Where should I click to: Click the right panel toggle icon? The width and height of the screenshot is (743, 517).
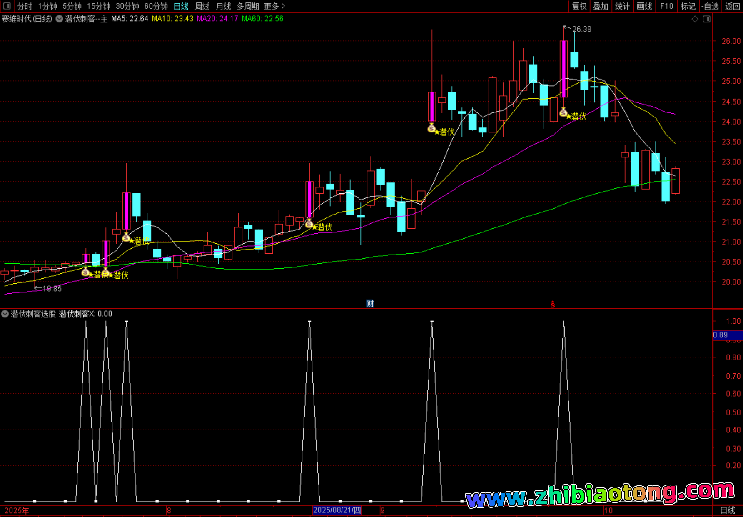pyautogui.click(x=706, y=19)
